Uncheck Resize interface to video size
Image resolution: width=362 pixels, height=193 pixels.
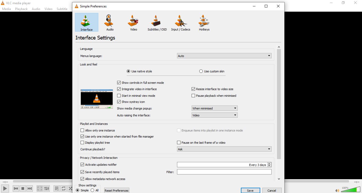pyautogui.click(x=213, y=89)
